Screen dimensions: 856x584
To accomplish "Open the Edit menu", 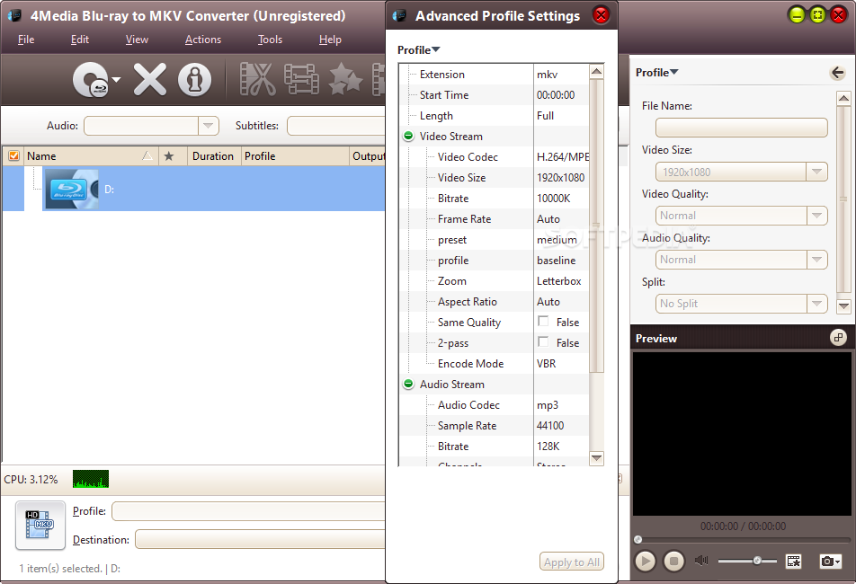I will pos(80,40).
